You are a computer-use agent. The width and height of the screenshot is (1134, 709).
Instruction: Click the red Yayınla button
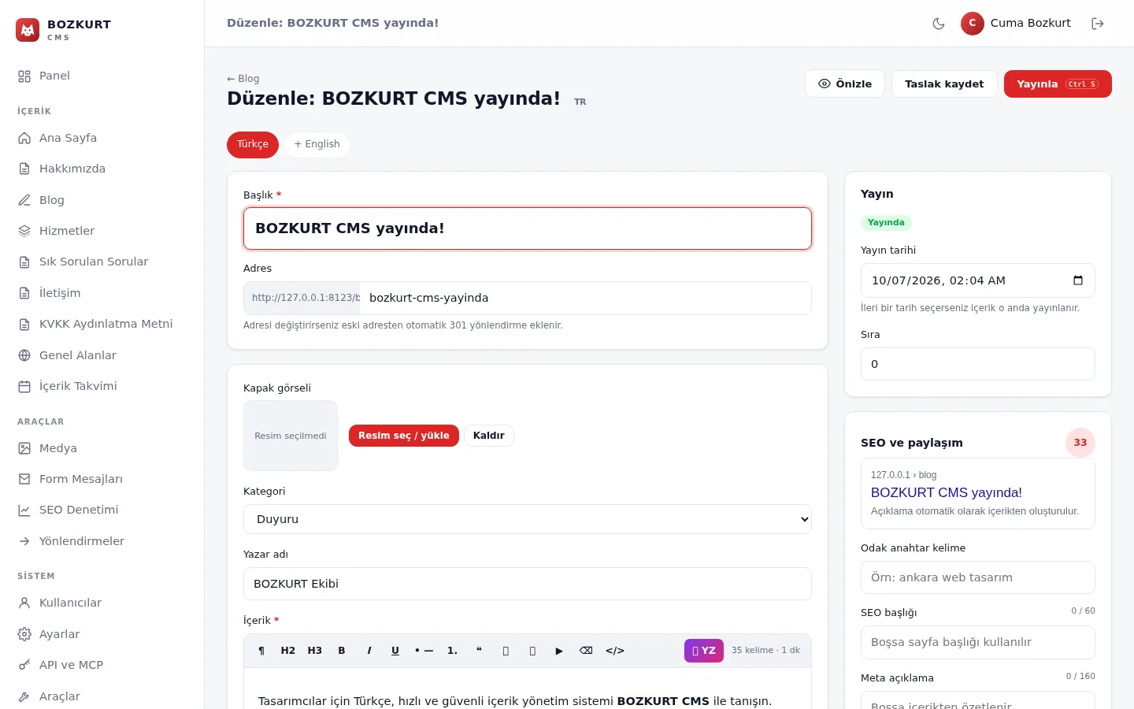1058,84
